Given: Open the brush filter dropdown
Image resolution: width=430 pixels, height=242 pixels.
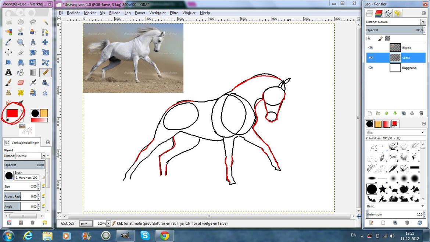Looking at the screenshot, I should coord(423,132).
